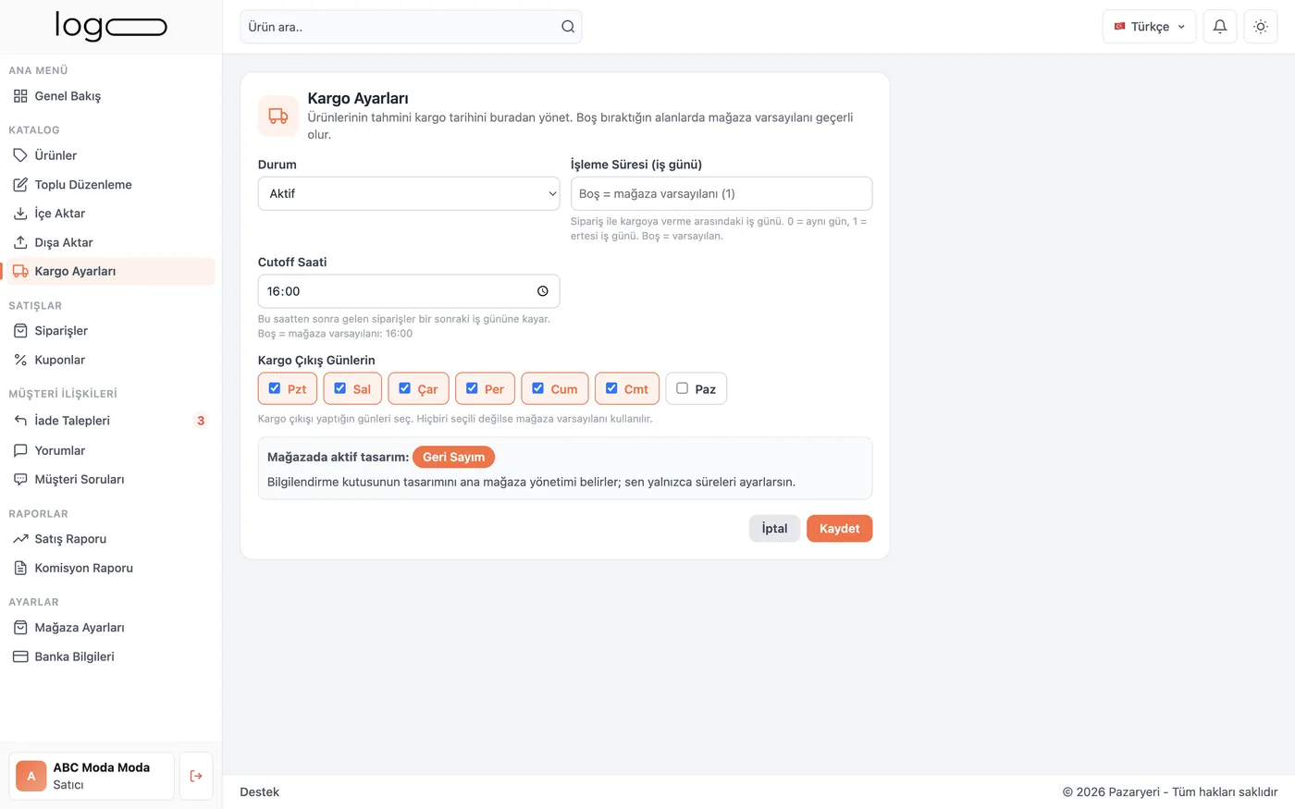Click the Kaydet button
The height and width of the screenshot is (809, 1295).
(x=839, y=529)
